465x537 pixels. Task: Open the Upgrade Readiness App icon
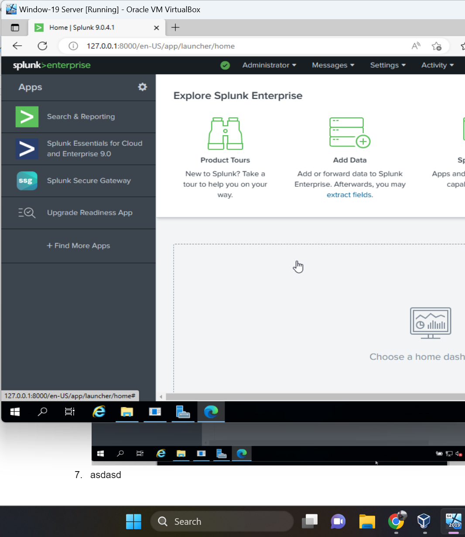coord(27,213)
